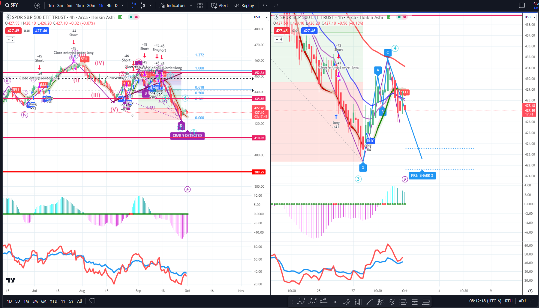Select the All date range
This screenshot has height=308, width=539.
point(80,301)
